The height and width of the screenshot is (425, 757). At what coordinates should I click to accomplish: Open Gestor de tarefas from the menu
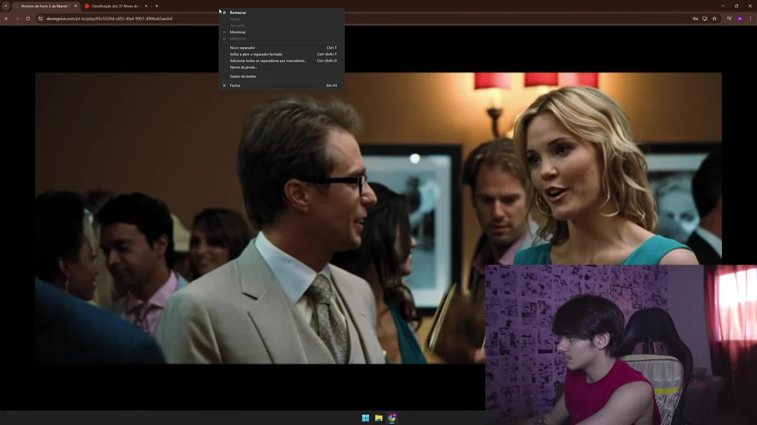click(x=282, y=76)
